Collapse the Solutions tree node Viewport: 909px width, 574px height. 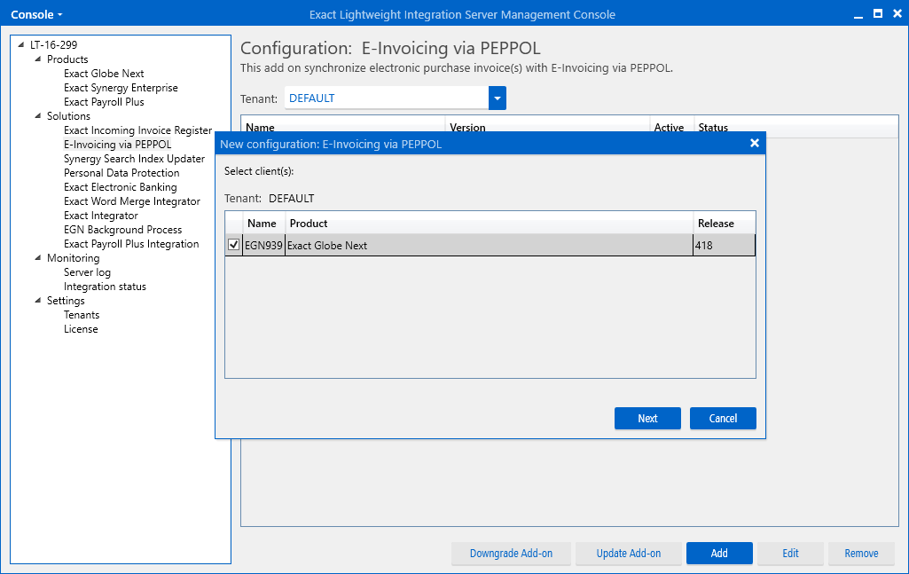38,116
